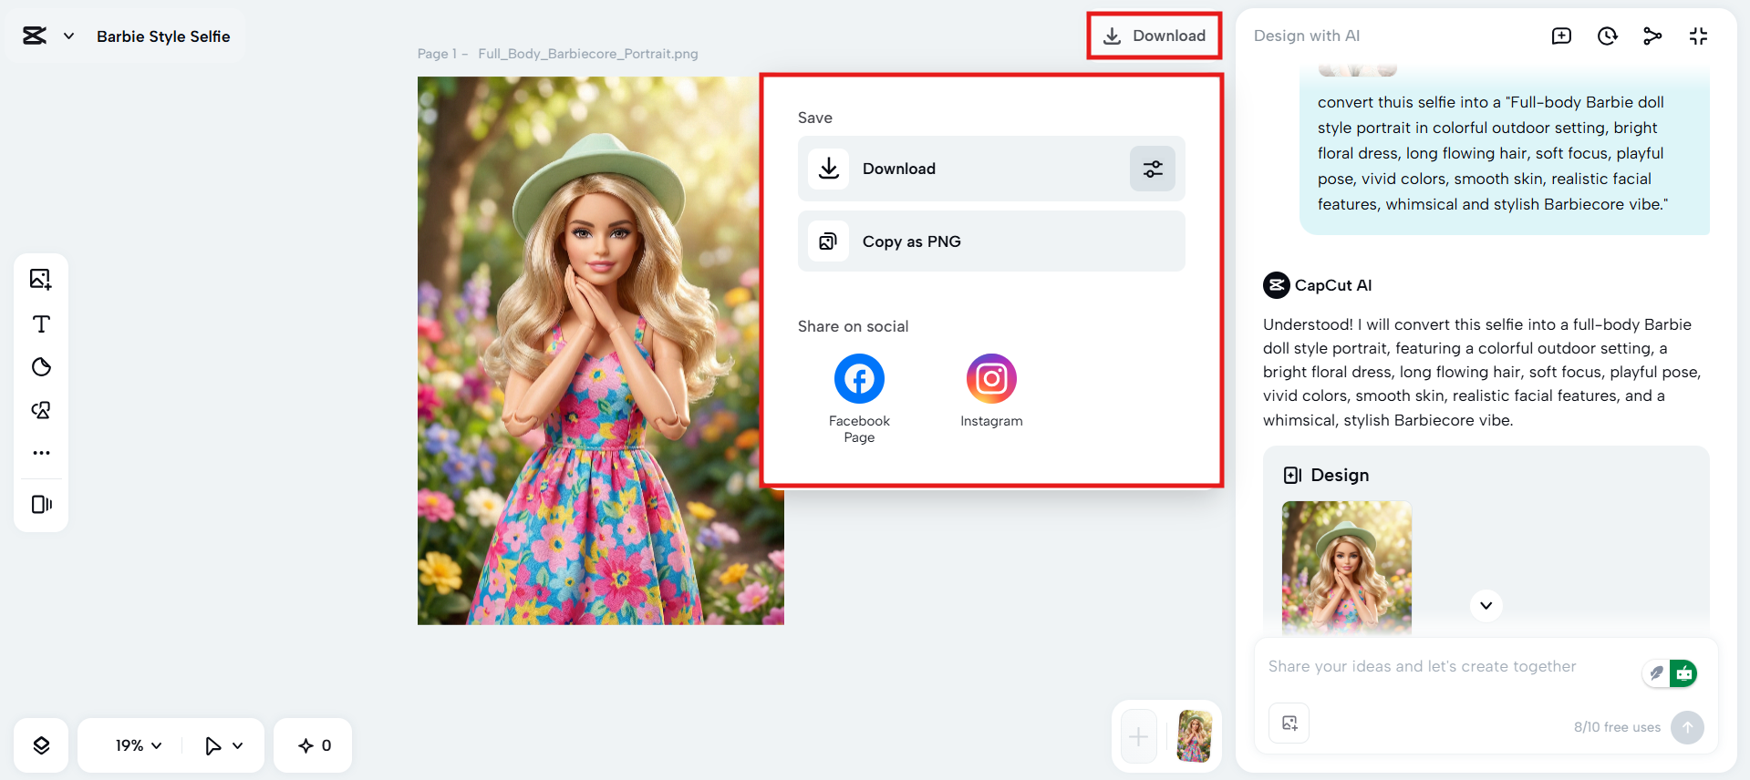Start a new chat icon
The image size is (1750, 780).
[x=1561, y=36]
